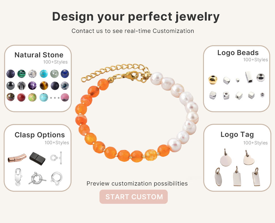Pick the heart-shaped logo tag
The height and width of the screenshot is (223, 275).
[x=249, y=159]
